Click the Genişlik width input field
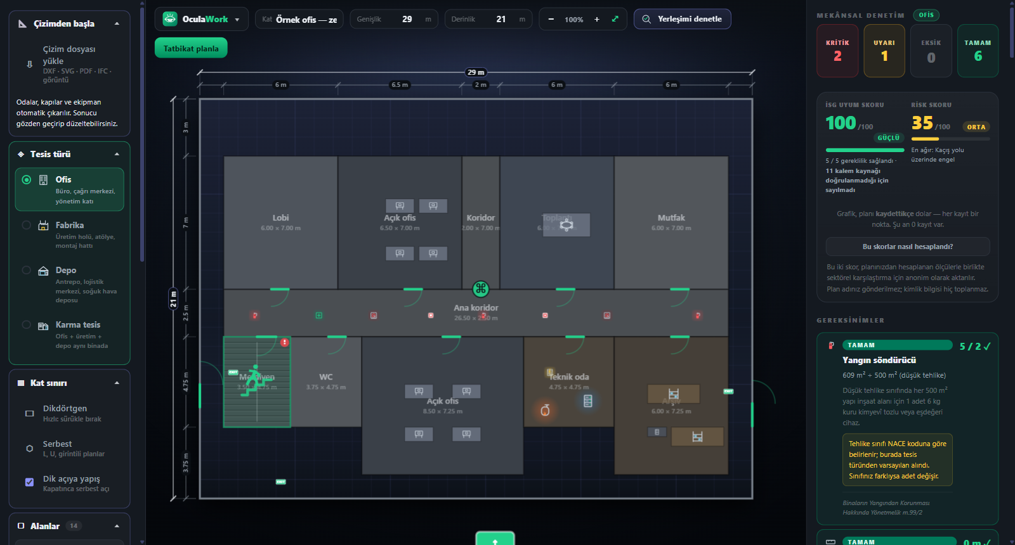Image resolution: width=1015 pixels, height=545 pixels. click(x=394, y=19)
